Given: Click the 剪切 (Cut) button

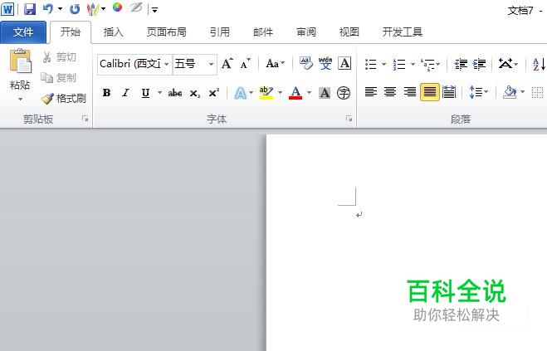Looking at the screenshot, I should (x=59, y=57).
